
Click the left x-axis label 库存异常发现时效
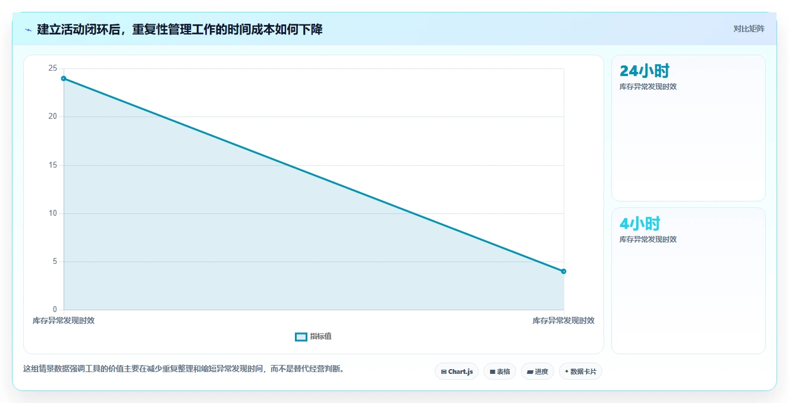[64, 320]
